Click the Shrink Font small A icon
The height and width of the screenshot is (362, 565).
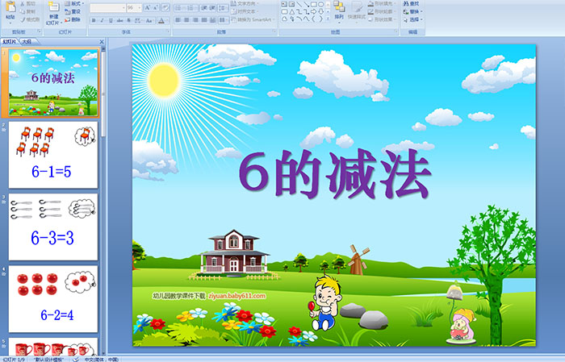[x=155, y=7]
